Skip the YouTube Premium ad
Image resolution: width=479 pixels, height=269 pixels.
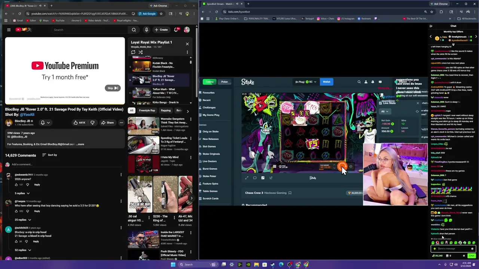pyautogui.click(x=113, y=88)
